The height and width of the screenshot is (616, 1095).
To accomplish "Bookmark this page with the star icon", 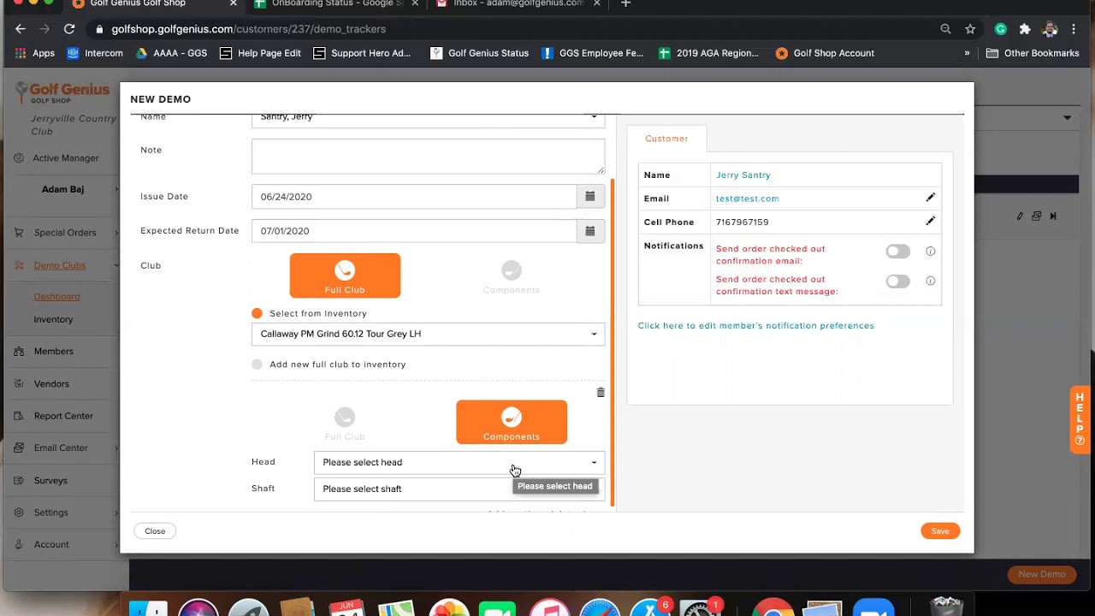I will [970, 29].
